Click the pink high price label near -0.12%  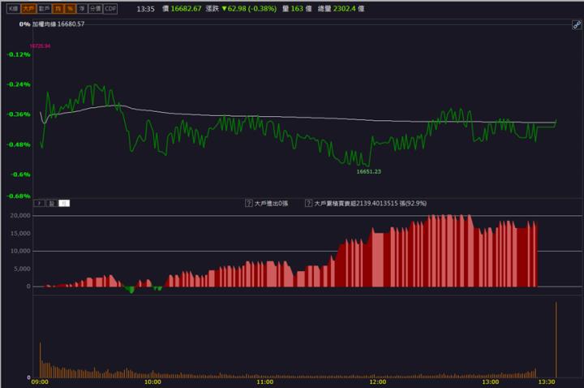40,45
